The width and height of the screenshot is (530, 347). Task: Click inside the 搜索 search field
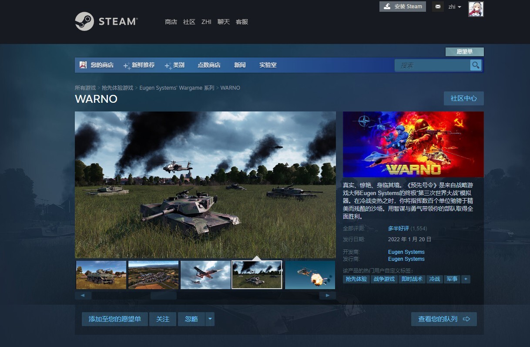pyautogui.click(x=433, y=65)
